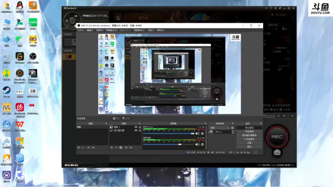Click the headphone icon in RECentral

[278, 116]
